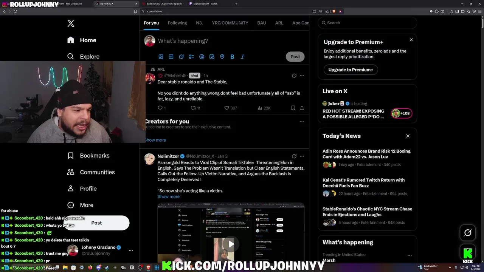Viewport: 484px width, 272px height.
Task: Open the Brave Rewards triangle icon
Action: click(340, 11)
